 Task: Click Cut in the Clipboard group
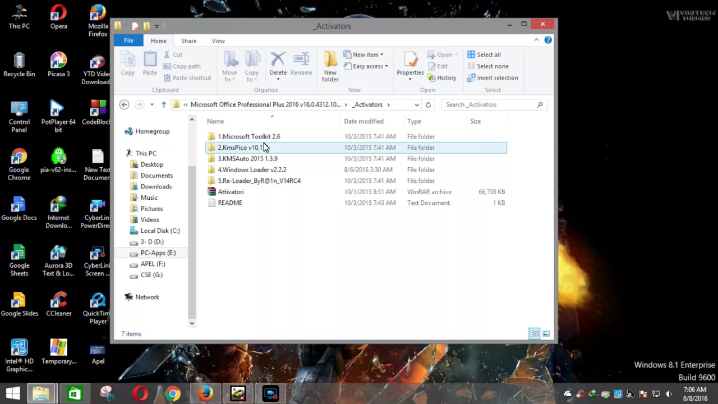(x=173, y=54)
